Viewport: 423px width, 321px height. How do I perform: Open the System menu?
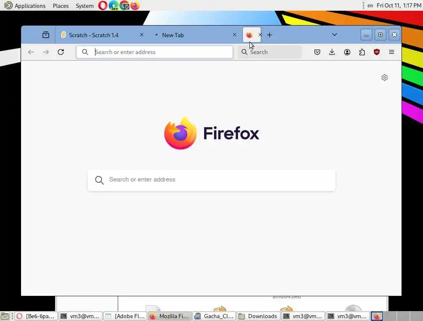pos(85,6)
